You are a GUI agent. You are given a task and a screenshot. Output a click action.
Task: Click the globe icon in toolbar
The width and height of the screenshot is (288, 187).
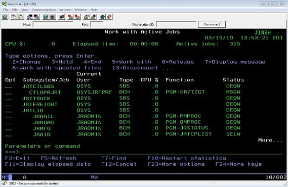(x=102, y=17)
